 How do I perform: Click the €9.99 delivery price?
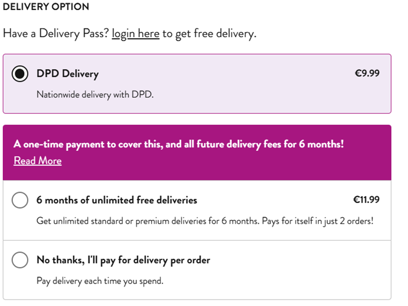pos(367,74)
